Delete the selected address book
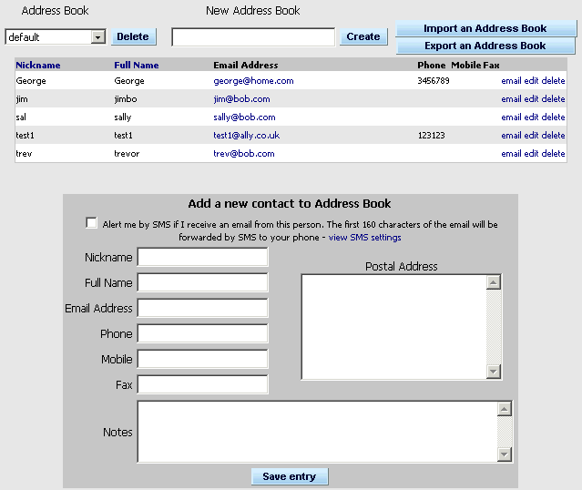Image resolution: width=582 pixels, height=490 pixels. (x=133, y=36)
